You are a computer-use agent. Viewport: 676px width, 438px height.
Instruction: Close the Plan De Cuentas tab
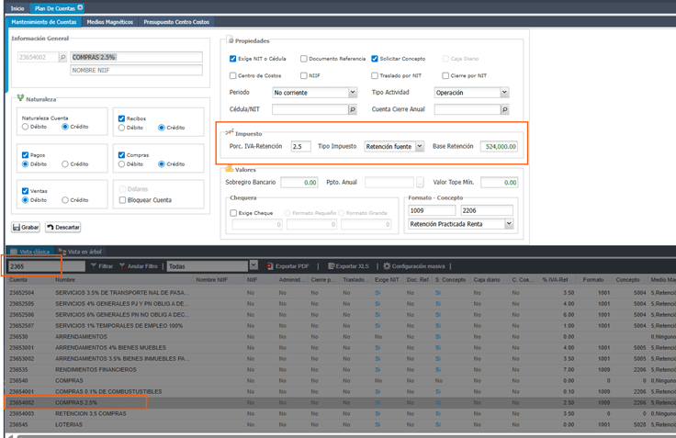80,7
